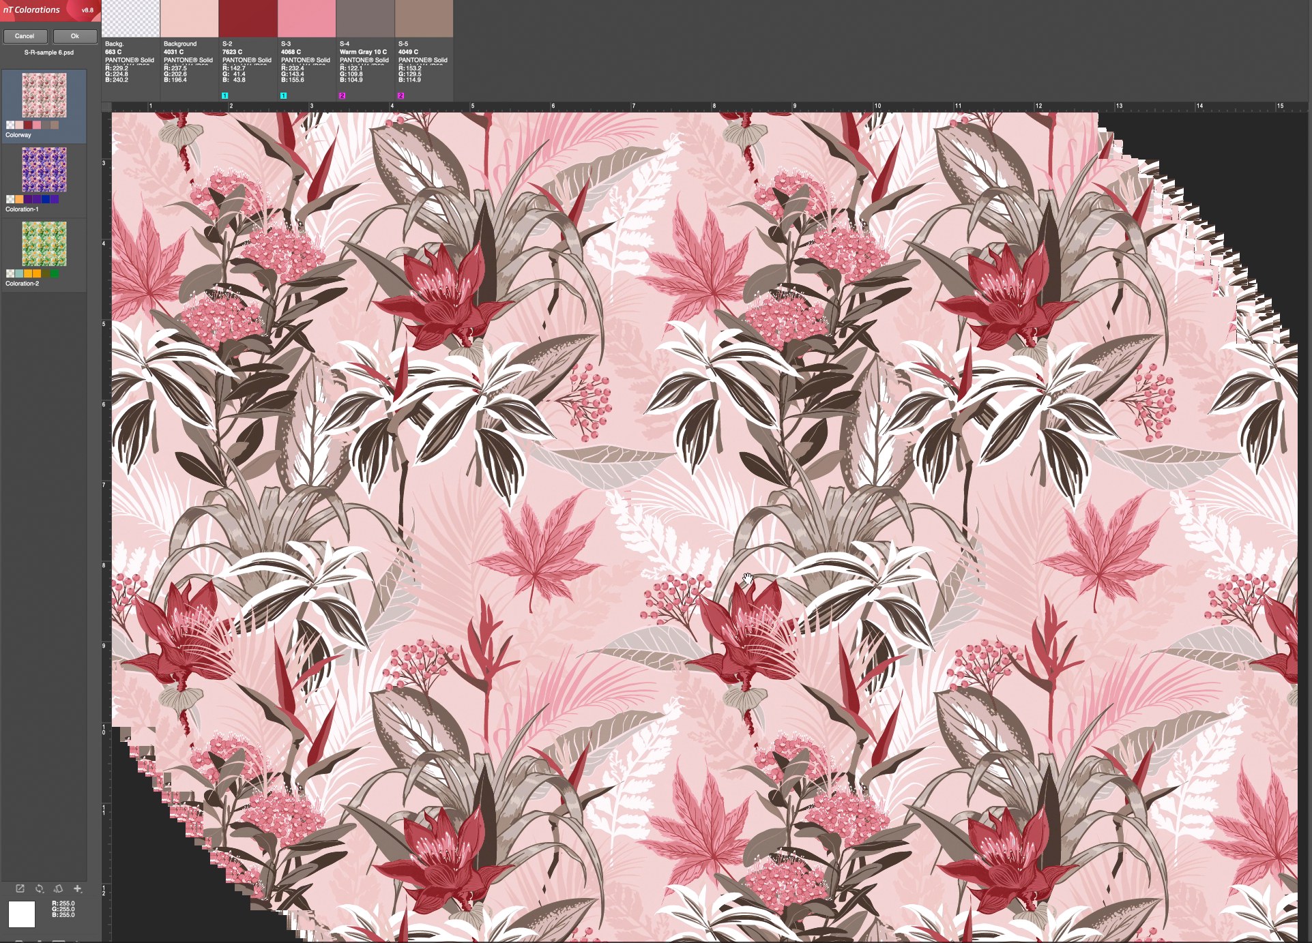Image resolution: width=1312 pixels, height=943 pixels.
Task: Select the Coloration-2 green thumbnail
Action: (x=44, y=243)
